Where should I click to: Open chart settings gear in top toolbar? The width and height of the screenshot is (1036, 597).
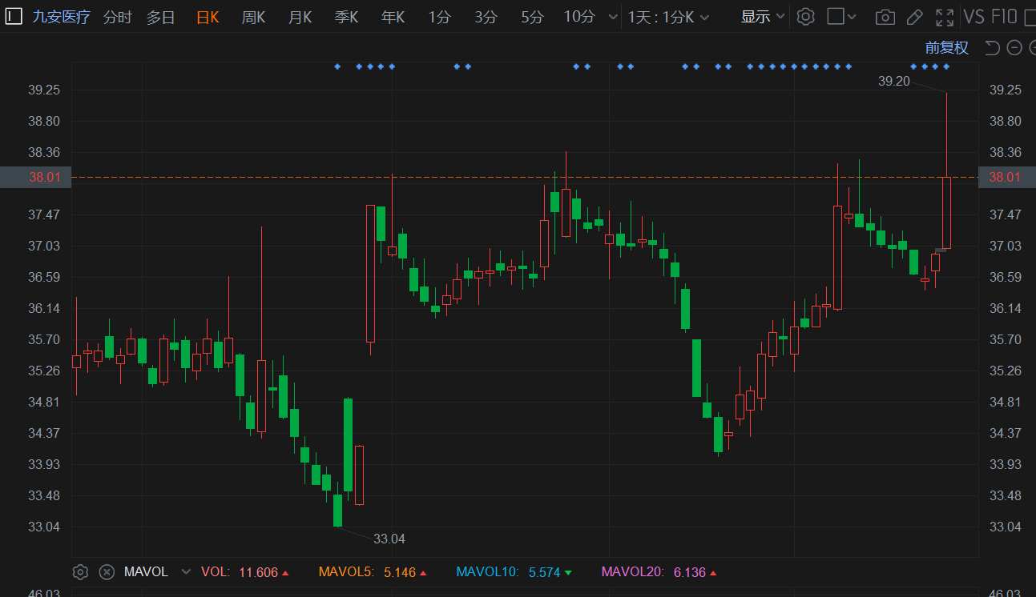coord(806,17)
